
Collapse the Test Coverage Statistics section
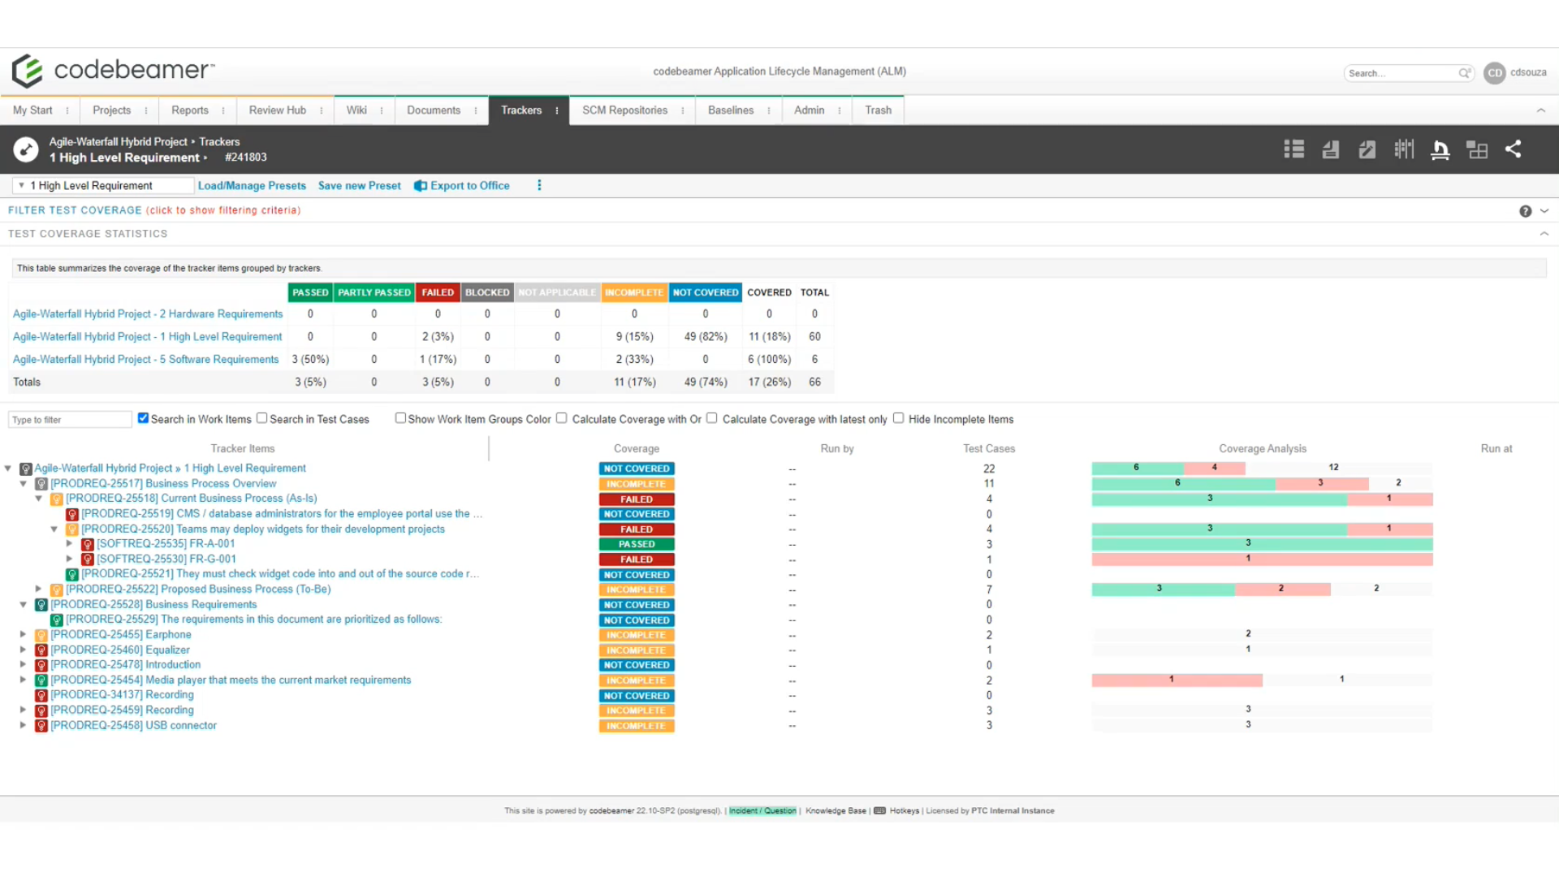point(1544,234)
